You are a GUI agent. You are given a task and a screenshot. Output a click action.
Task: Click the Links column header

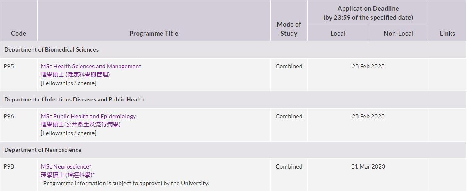pyautogui.click(x=447, y=34)
